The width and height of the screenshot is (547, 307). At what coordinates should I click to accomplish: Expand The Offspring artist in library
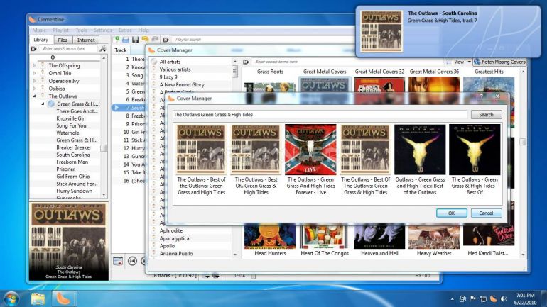click(34, 65)
